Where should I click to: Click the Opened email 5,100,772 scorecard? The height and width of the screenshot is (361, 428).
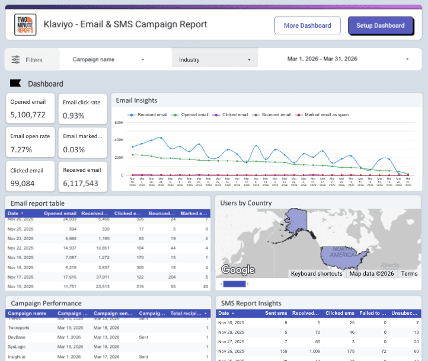(x=30, y=108)
